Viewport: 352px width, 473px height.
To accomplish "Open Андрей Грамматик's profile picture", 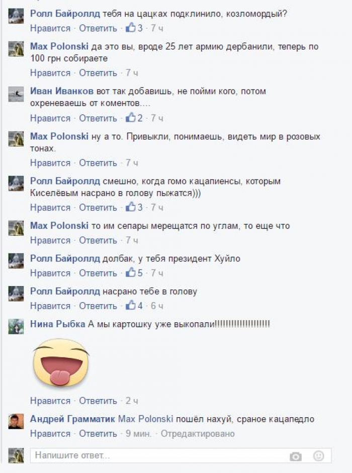I will [x=16, y=421].
